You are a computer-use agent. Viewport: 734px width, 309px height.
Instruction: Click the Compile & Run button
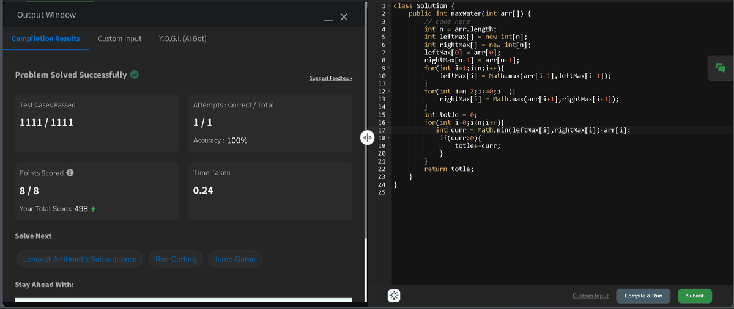point(643,296)
